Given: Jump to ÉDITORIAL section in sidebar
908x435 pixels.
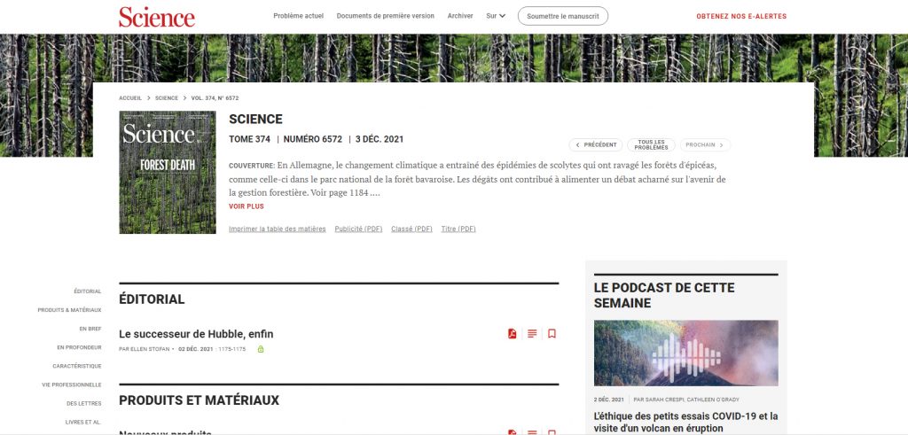Looking at the screenshot, I should (x=88, y=291).
